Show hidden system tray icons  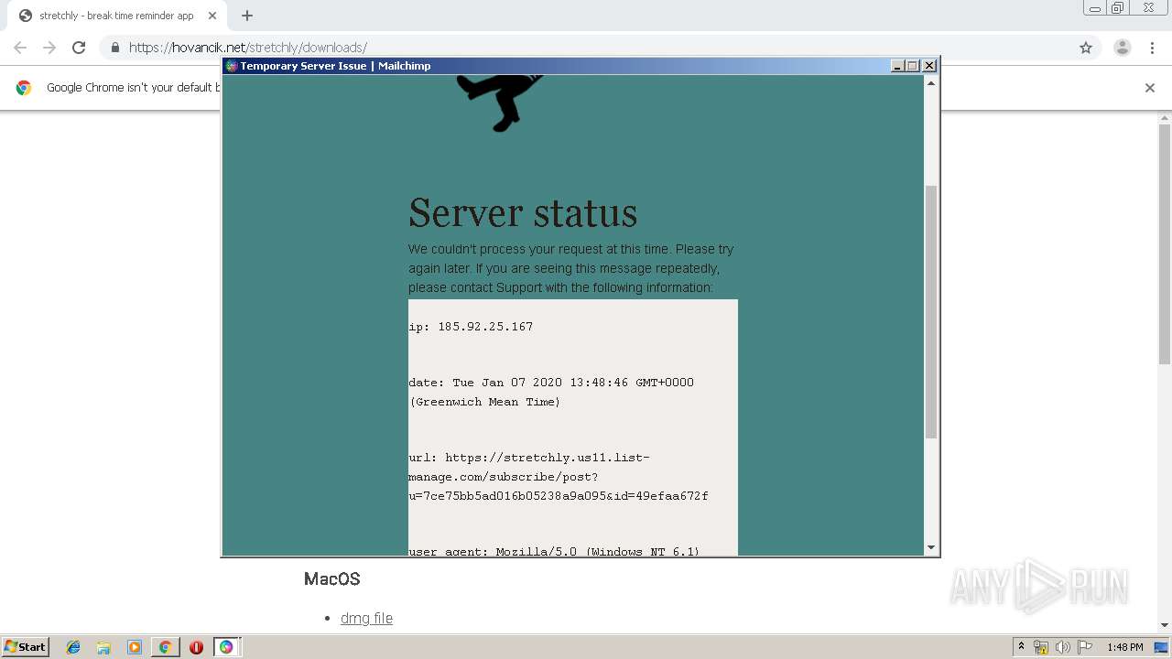(1021, 647)
